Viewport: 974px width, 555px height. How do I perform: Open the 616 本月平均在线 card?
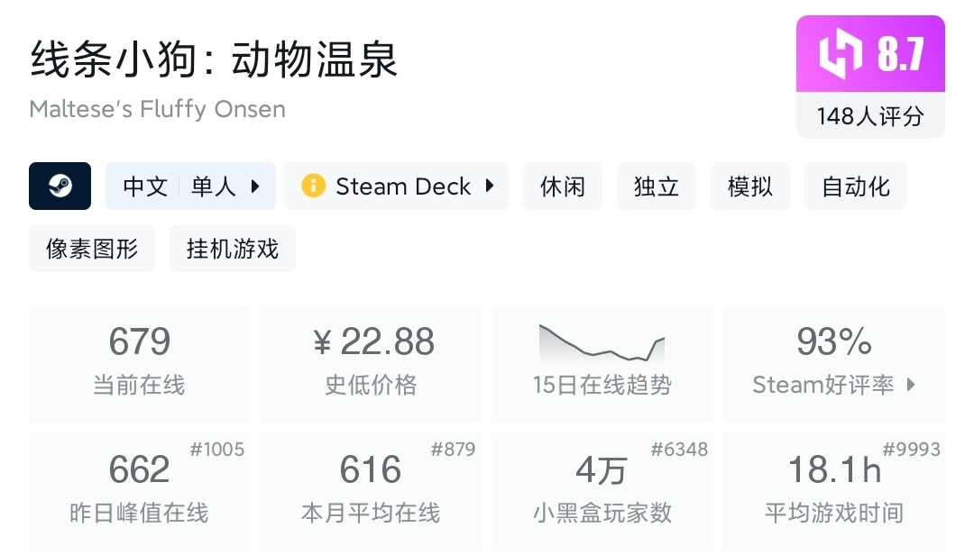(x=370, y=491)
